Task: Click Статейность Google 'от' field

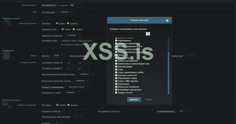Action: point(74,68)
